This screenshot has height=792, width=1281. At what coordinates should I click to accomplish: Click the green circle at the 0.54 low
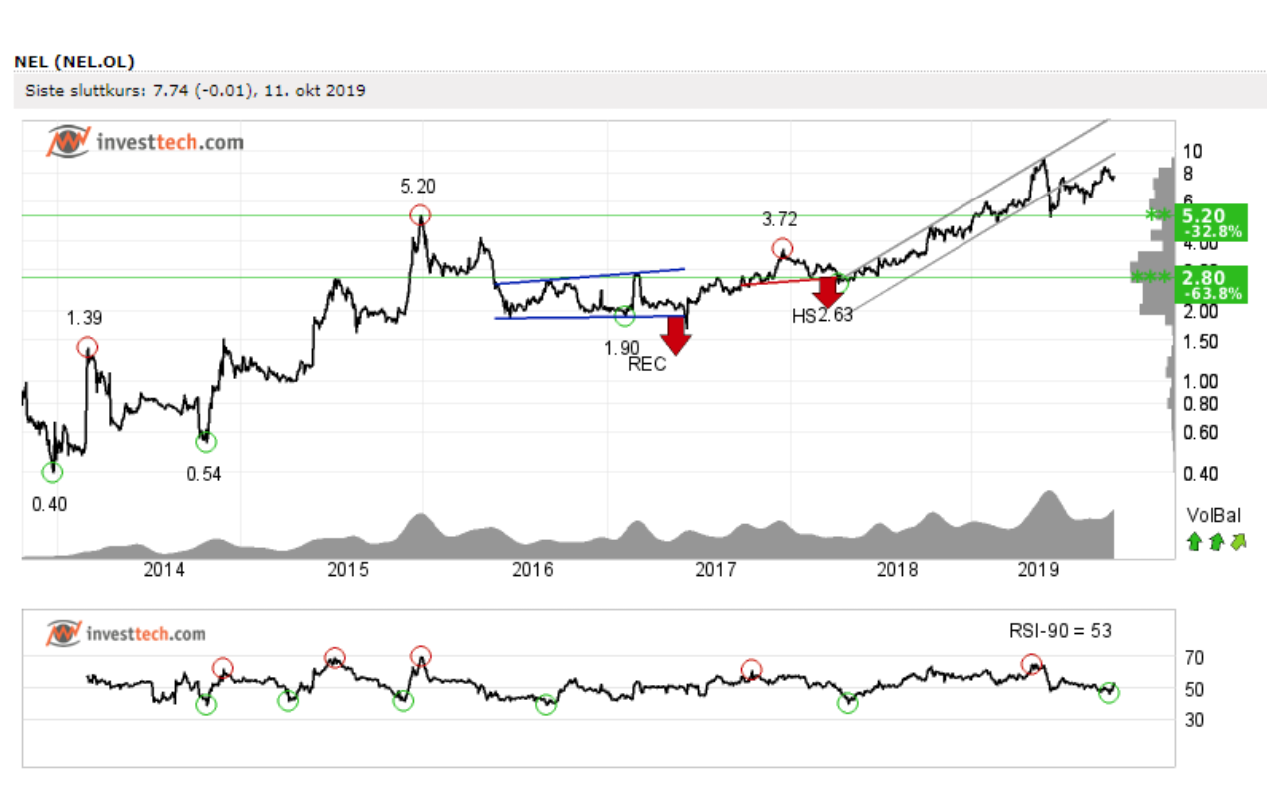[207, 442]
